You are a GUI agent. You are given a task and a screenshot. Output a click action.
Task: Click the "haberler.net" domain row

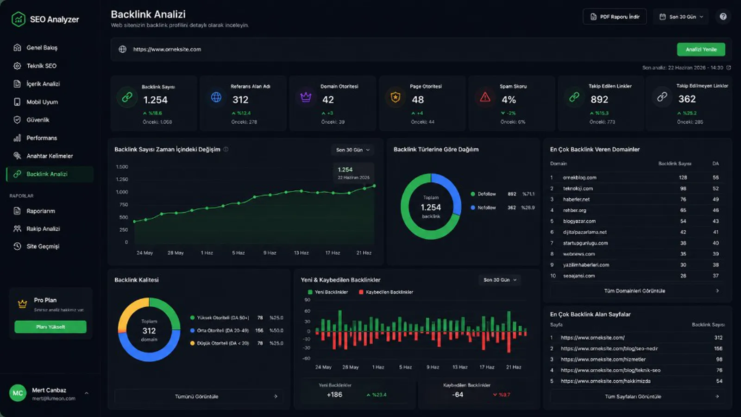pos(634,199)
